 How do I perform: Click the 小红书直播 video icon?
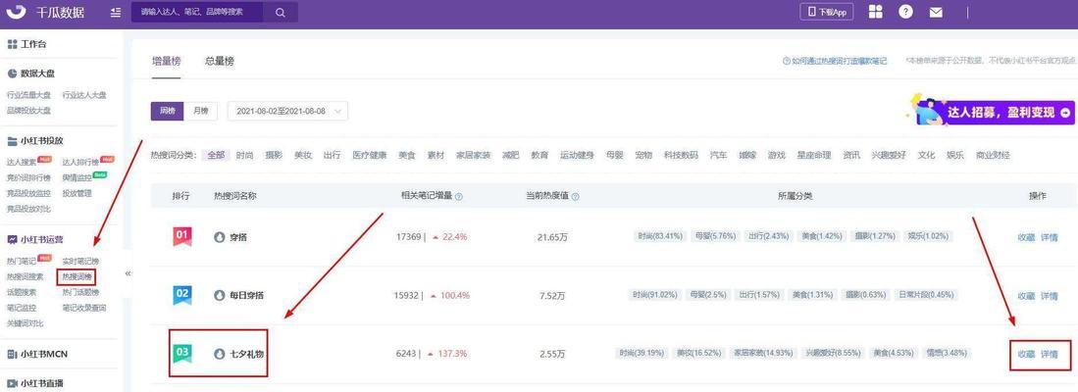[x=12, y=383]
